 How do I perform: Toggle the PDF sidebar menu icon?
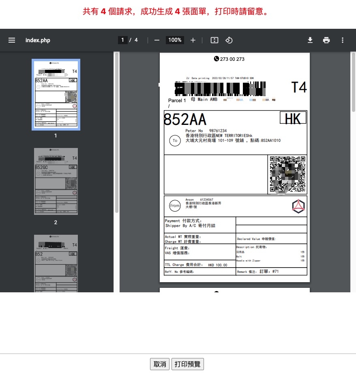pos(12,40)
